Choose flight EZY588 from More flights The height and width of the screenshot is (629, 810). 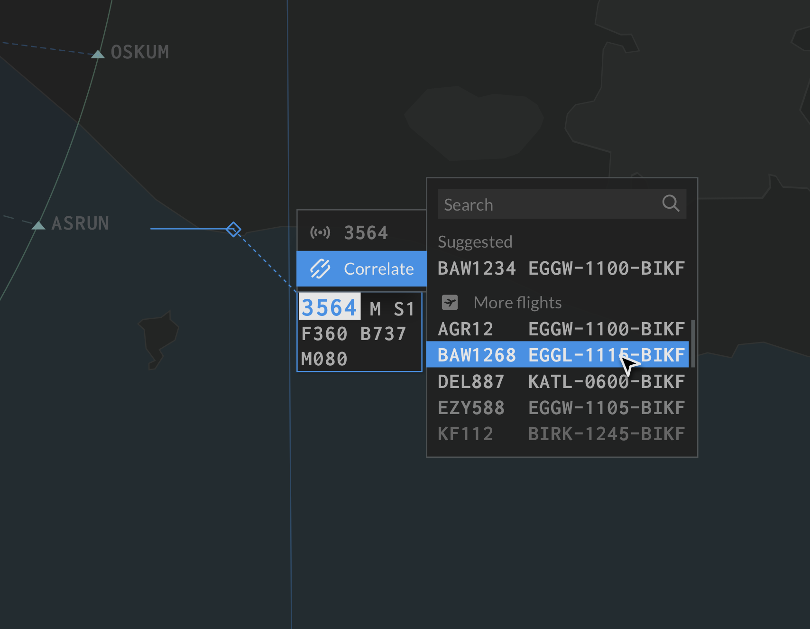[561, 407]
